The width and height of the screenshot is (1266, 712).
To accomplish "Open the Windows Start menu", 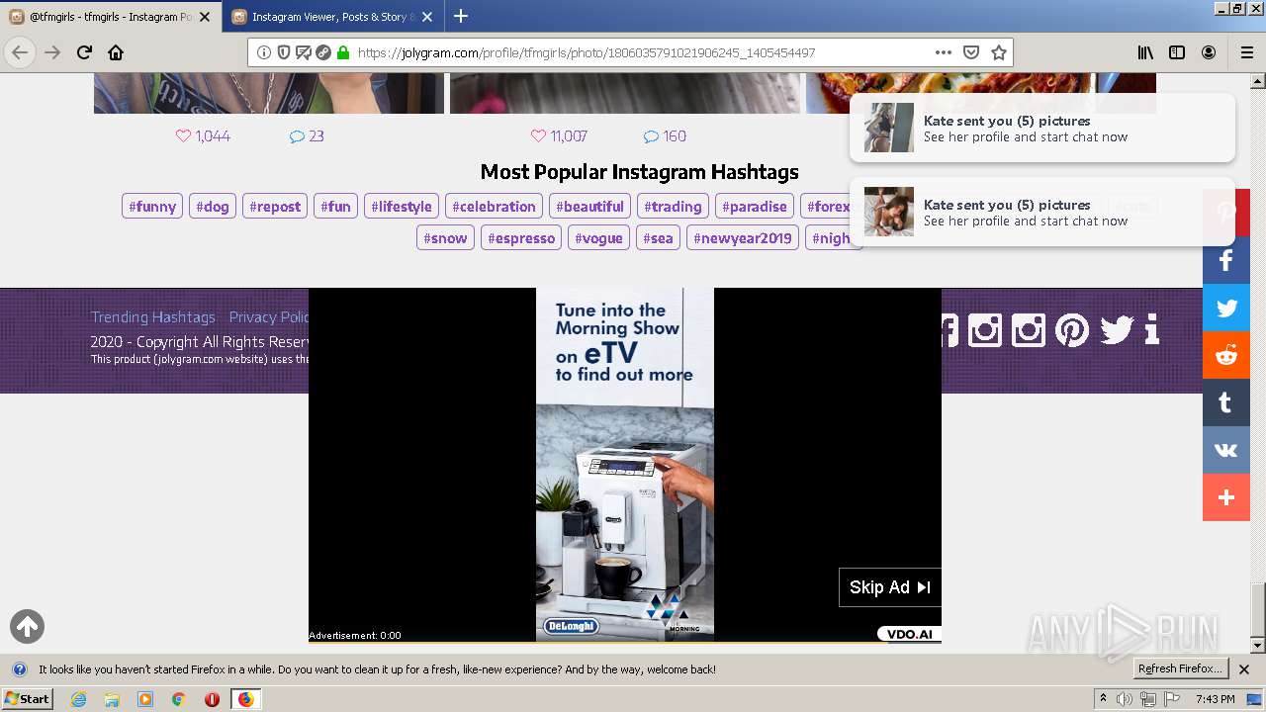I will click(x=28, y=699).
